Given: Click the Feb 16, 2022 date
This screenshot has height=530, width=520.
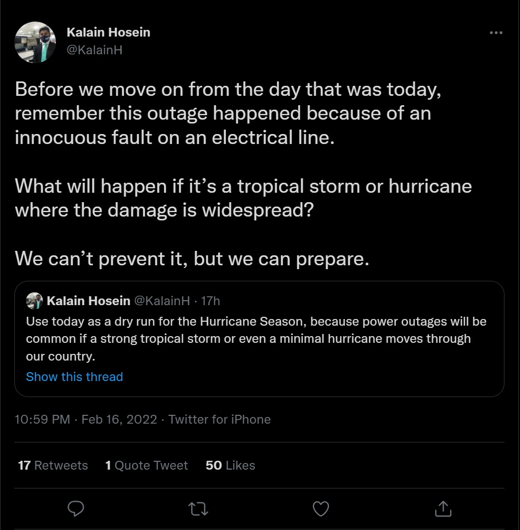Looking at the screenshot, I should [119, 419].
